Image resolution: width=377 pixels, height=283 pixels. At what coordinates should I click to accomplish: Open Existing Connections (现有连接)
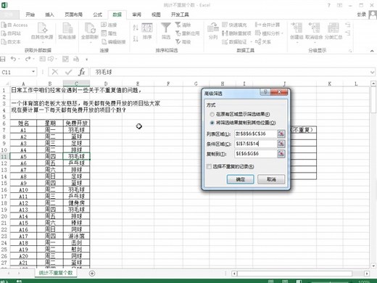point(67,31)
